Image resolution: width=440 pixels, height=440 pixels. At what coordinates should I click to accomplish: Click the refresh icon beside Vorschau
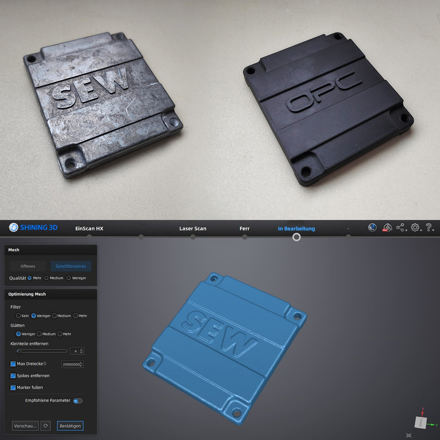45,426
